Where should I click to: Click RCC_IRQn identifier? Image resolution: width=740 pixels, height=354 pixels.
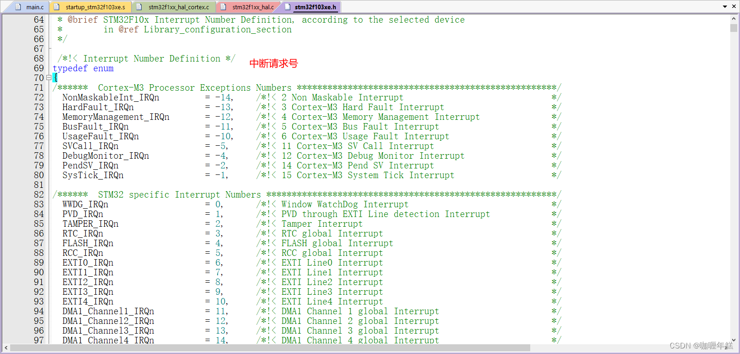pos(83,253)
